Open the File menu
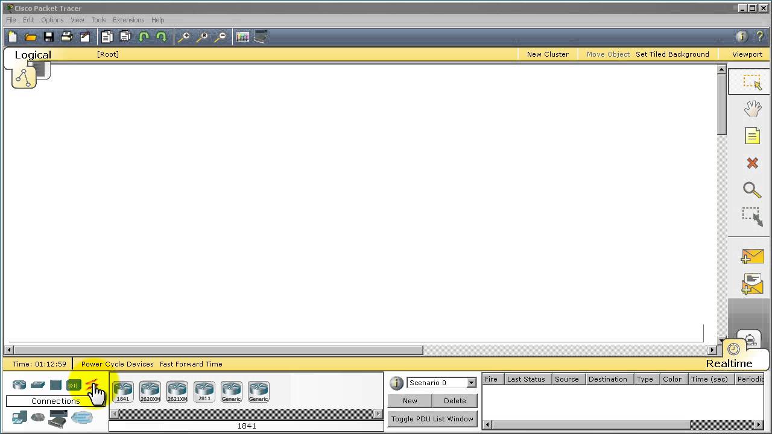Image resolution: width=772 pixels, height=434 pixels. [11, 20]
